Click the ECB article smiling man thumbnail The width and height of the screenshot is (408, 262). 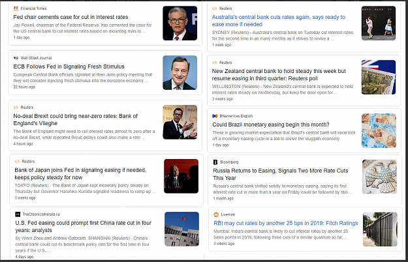[x=180, y=72]
